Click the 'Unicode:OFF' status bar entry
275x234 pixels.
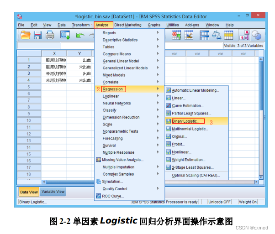click(219, 202)
